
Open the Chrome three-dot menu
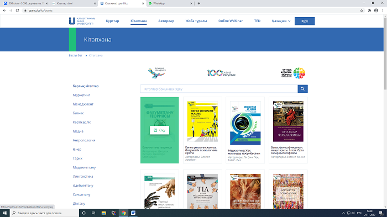click(383, 10)
